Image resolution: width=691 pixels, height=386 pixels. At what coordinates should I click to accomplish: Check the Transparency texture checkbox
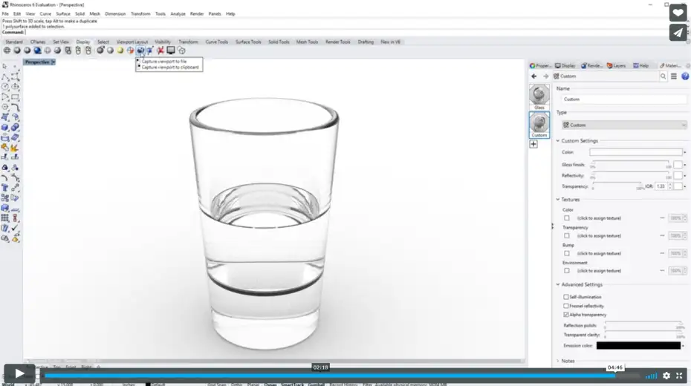click(567, 236)
